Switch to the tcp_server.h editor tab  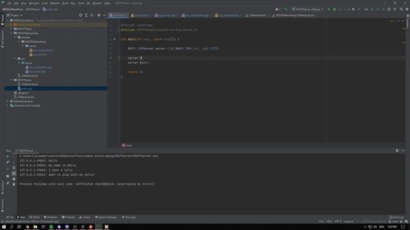[x=141, y=15]
